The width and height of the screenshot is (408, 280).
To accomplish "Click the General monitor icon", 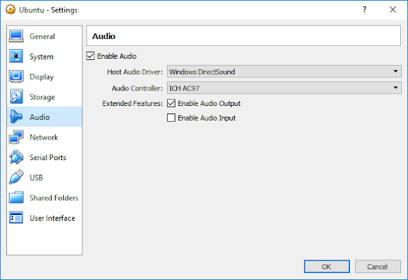I will pos(16,36).
